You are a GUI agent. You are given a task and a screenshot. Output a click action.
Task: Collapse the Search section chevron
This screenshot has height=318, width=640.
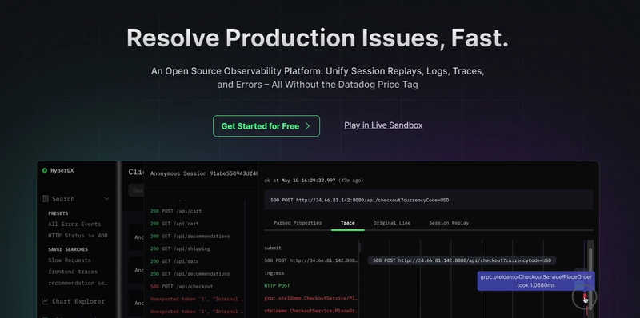[106, 199]
